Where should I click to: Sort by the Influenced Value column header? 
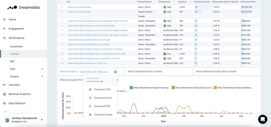click(x=248, y=2)
